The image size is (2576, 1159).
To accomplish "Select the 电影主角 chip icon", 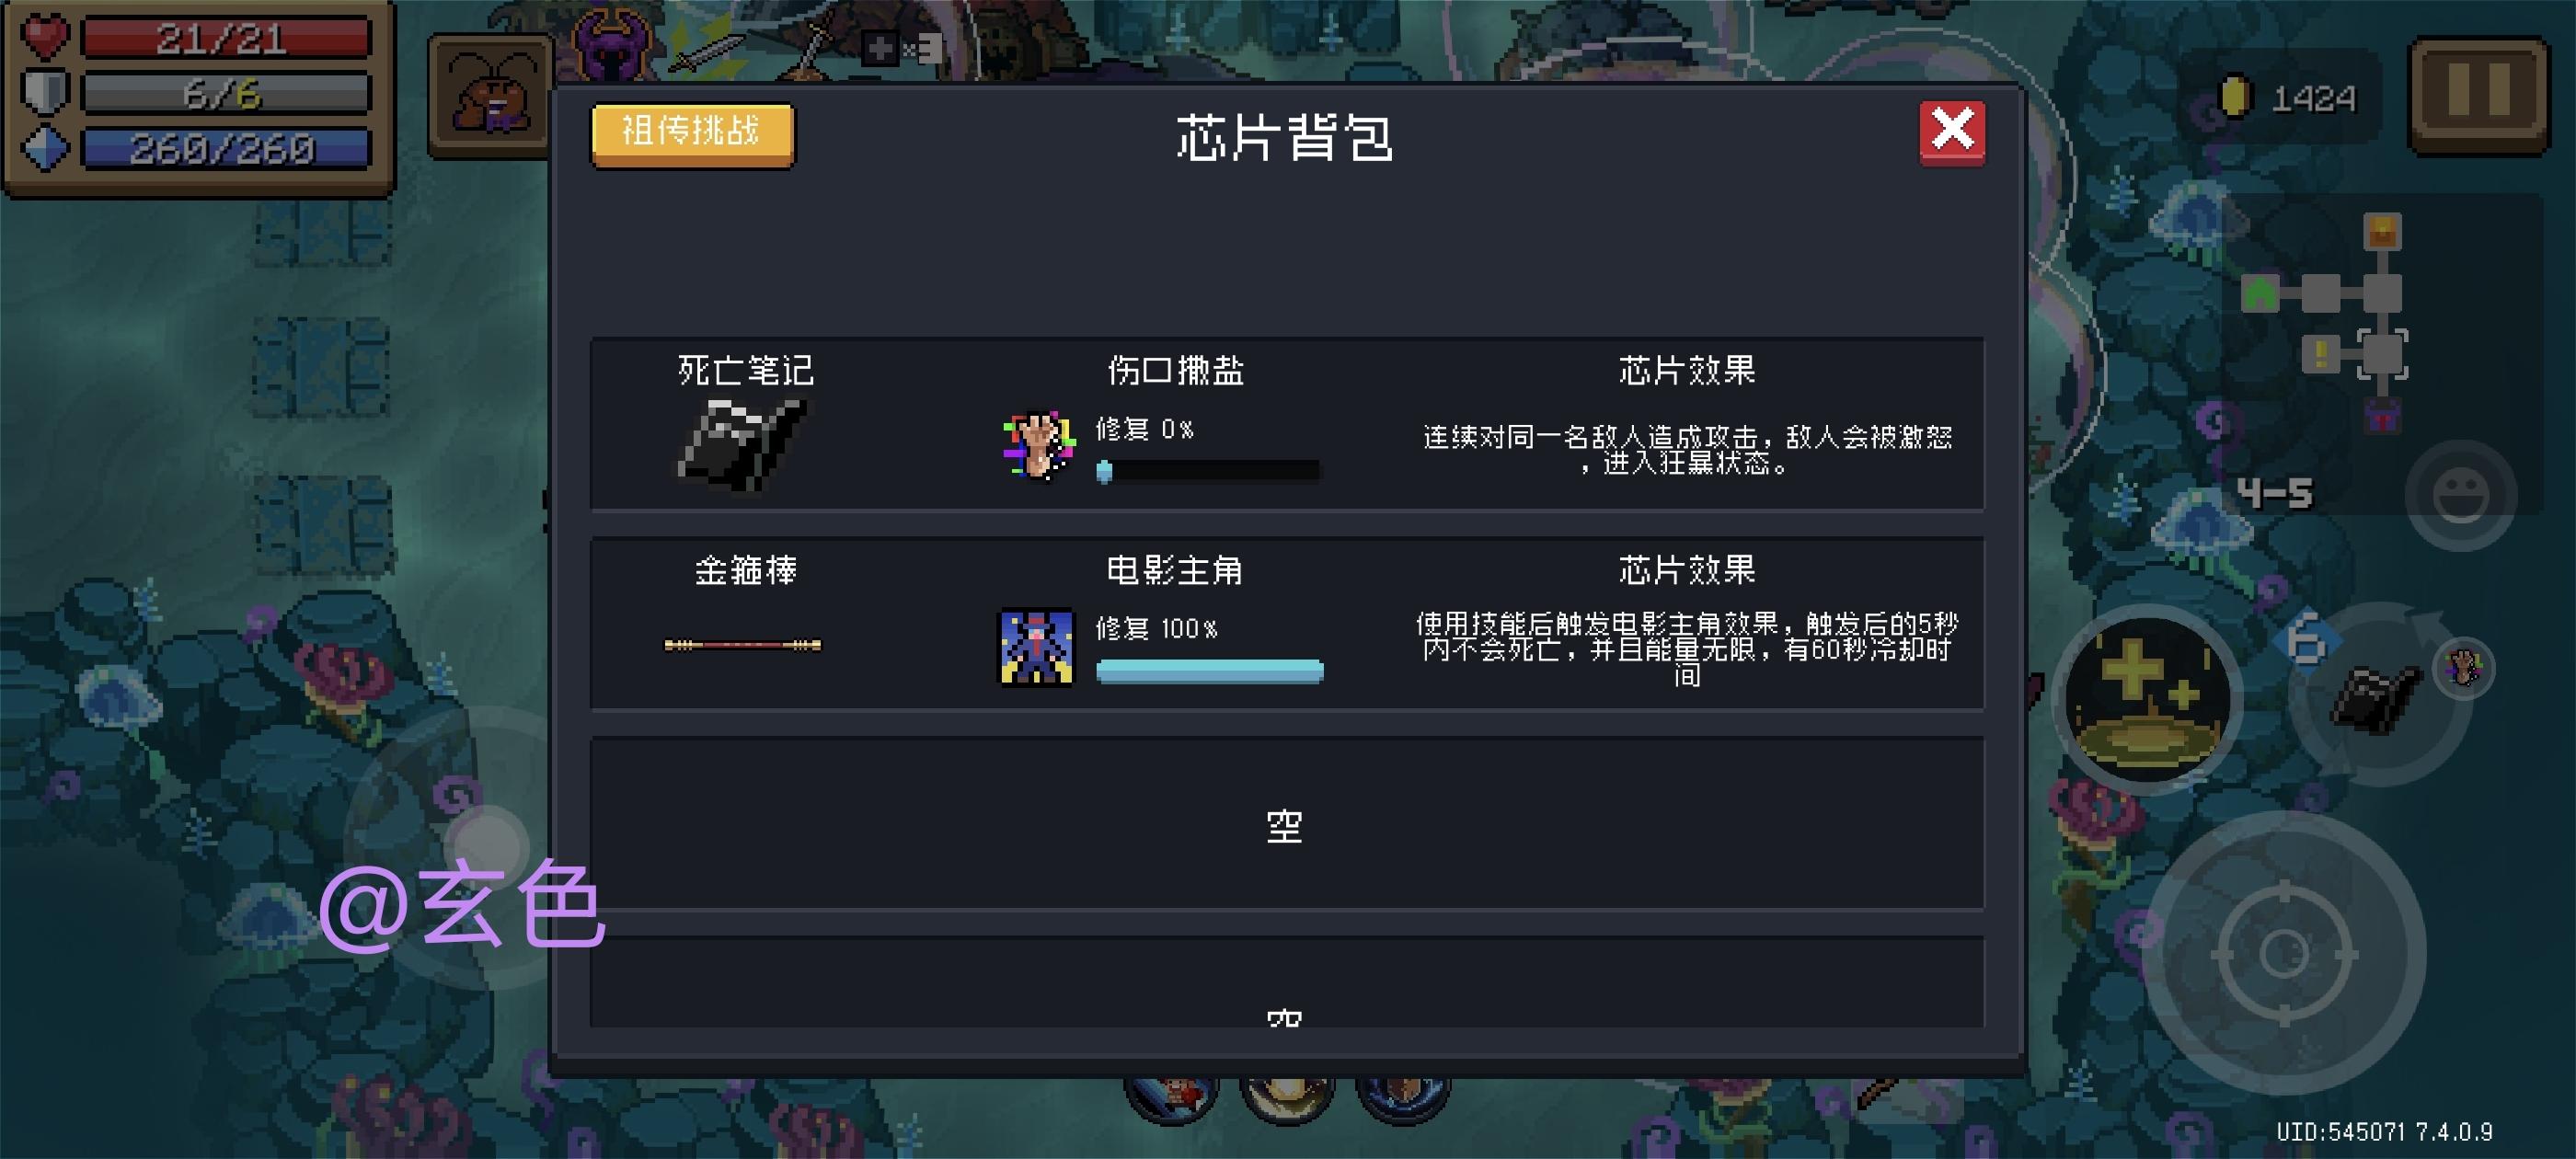I will point(1037,647).
